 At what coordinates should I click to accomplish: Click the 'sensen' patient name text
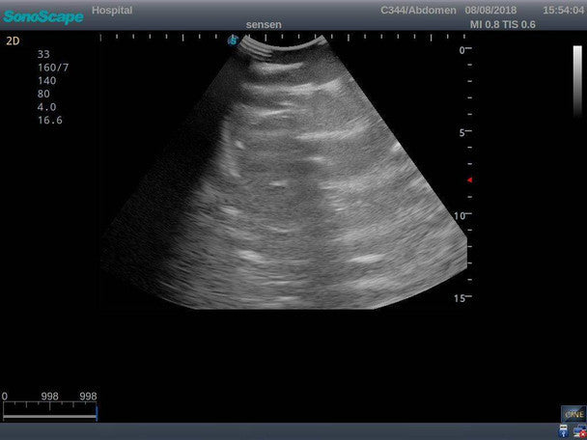pyautogui.click(x=264, y=25)
